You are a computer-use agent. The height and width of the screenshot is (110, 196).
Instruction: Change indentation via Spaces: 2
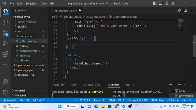point(99,100)
